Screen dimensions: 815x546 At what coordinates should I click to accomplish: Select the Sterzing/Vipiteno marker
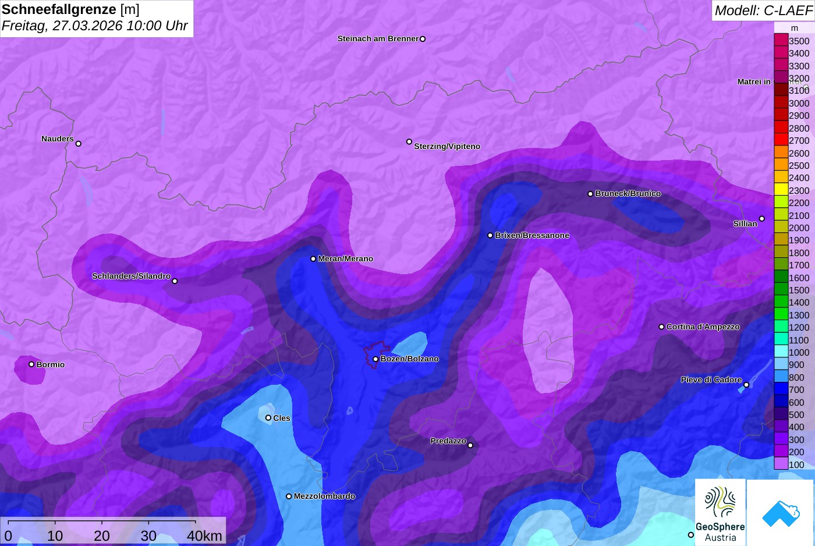pyautogui.click(x=409, y=142)
